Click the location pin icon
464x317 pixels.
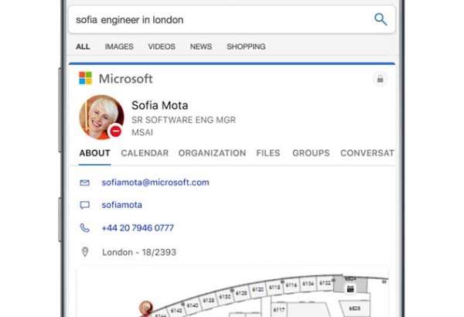pyautogui.click(x=84, y=252)
